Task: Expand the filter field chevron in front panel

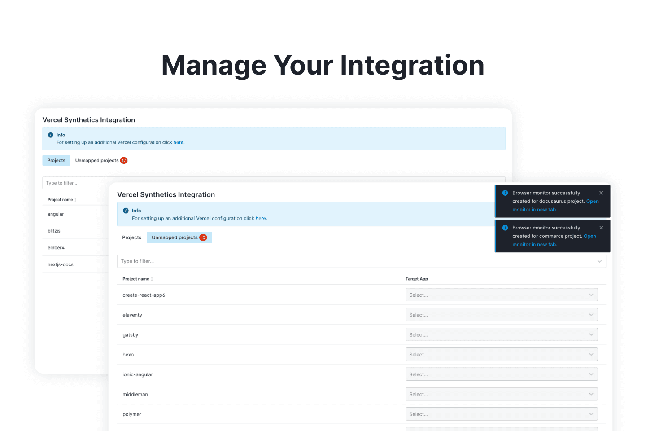Action: click(x=599, y=261)
